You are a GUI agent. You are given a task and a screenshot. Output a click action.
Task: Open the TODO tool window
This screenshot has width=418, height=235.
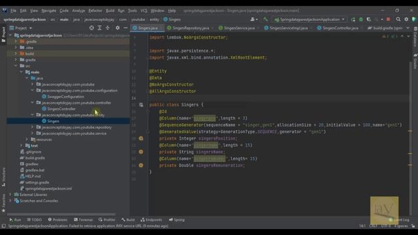[35, 220]
